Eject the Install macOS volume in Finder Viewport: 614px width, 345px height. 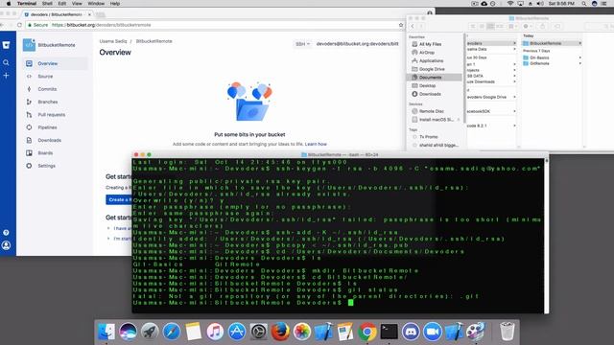(x=459, y=120)
